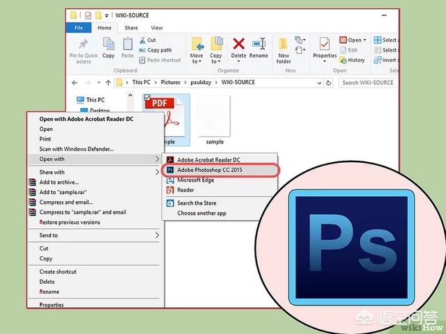Choose Adobe Photoshop CC 2015 in submenu
Viewport: 446px width, 334px height.
[220, 170]
